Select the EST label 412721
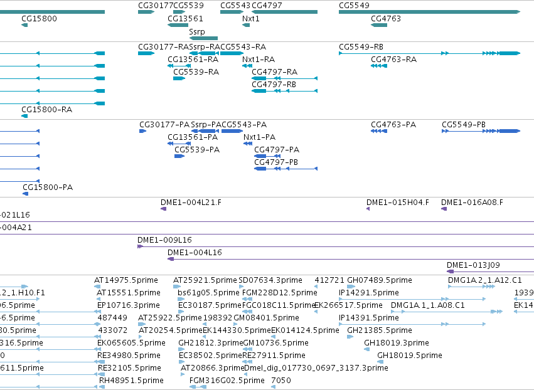The width and height of the screenshot is (534, 390). [x=329, y=280]
